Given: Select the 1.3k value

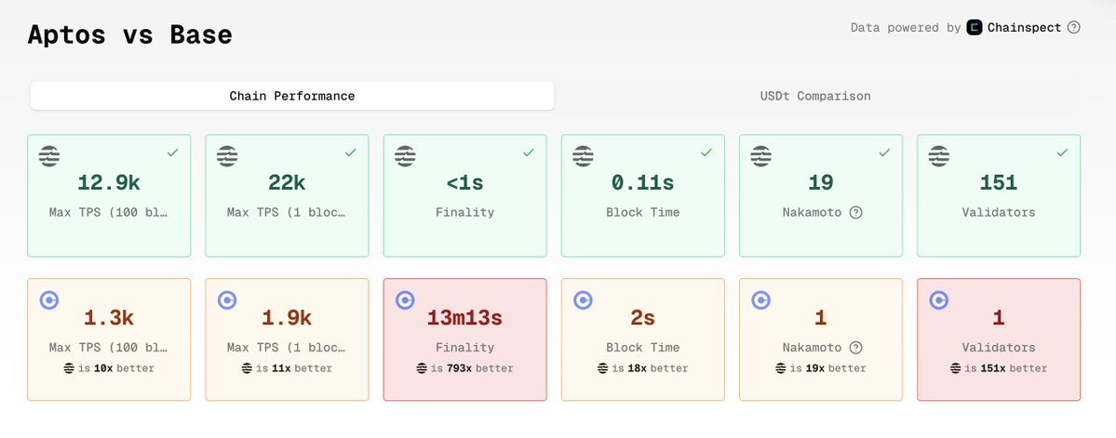Looking at the screenshot, I should pyautogui.click(x=109, y=318).
